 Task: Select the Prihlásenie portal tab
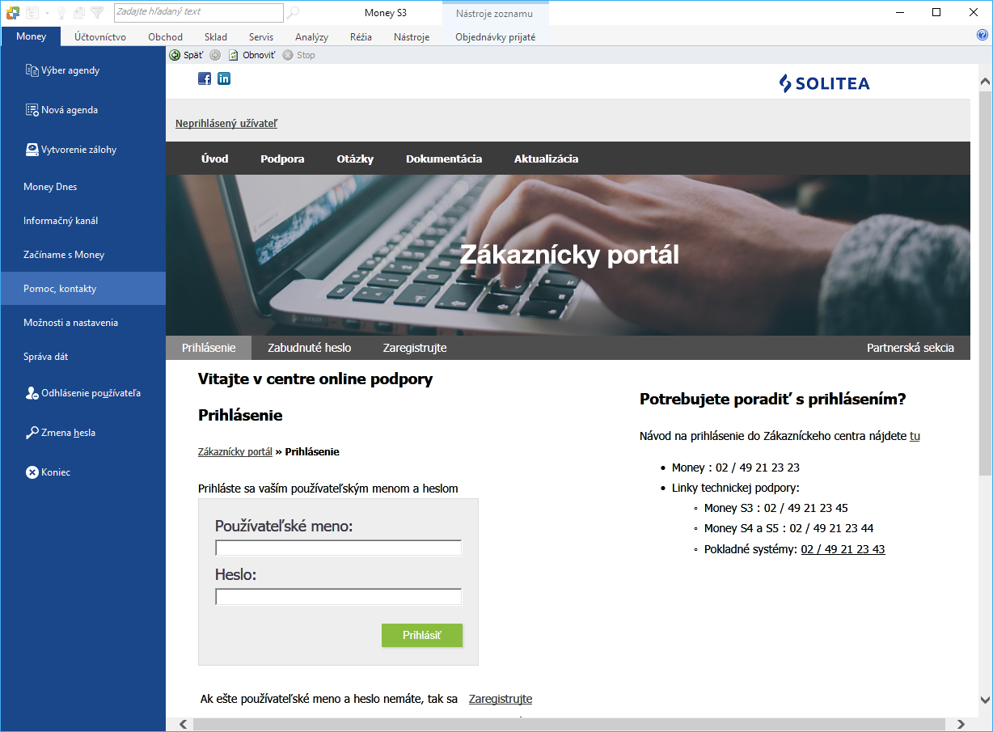209,348
